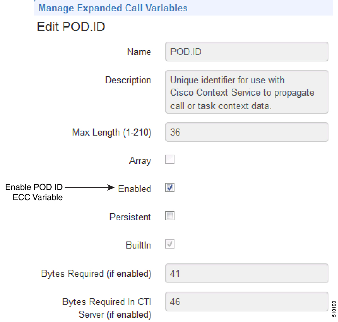Enable the Persistent checkbox
This screenshot has width=338, height=322.
(x=170, y=216)
